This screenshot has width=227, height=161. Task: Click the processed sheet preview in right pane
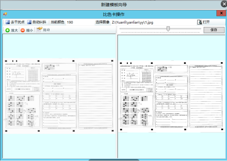172,96
